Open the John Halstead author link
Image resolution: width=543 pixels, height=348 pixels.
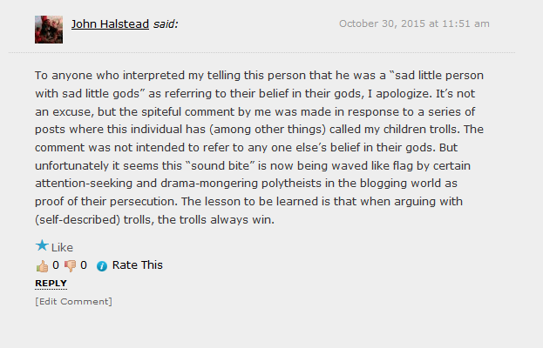point(110,23)
